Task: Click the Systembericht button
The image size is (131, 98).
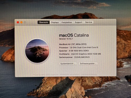Action: [x=68, y=64]
